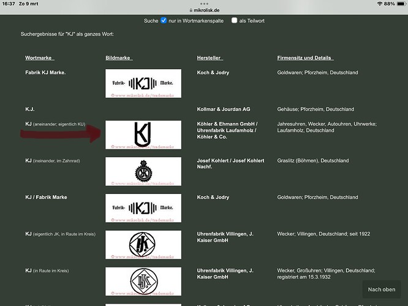Image resolution: width=408 pixels, height=306 pixels.
Task: Tap the 16:37 clock in status bar
Action: pos(9,4)
